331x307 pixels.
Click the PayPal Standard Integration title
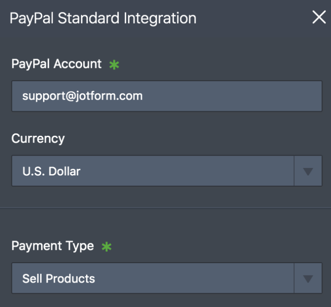tap(103, 18)
